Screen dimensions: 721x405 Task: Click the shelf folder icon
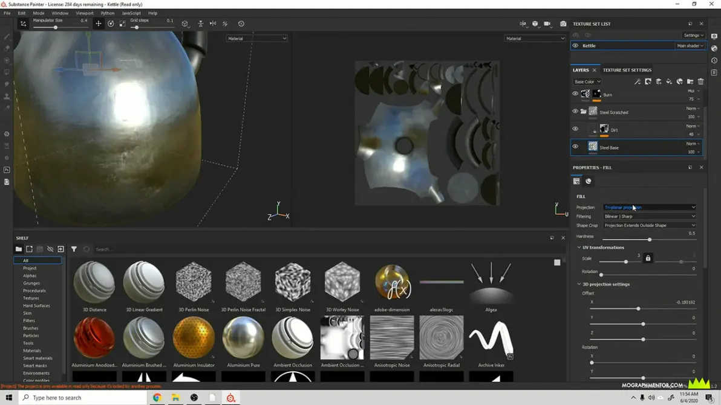(x=19, y=249)
